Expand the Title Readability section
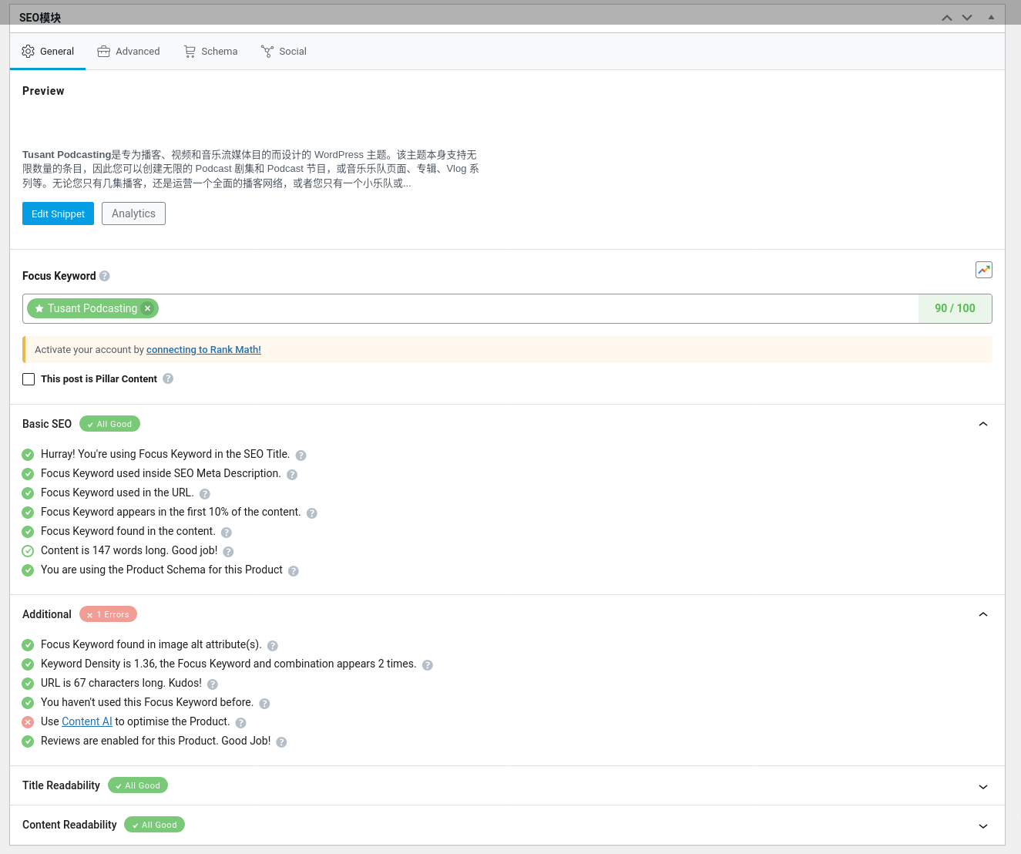This screenshot has width=1021, height=854. click(982, 786)
